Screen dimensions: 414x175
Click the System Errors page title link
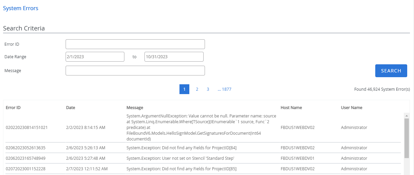[x=21, y=8]
